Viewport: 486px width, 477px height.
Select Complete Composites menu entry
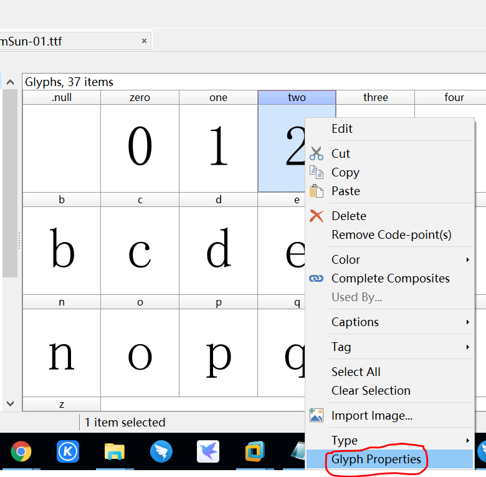click(390, 279)
